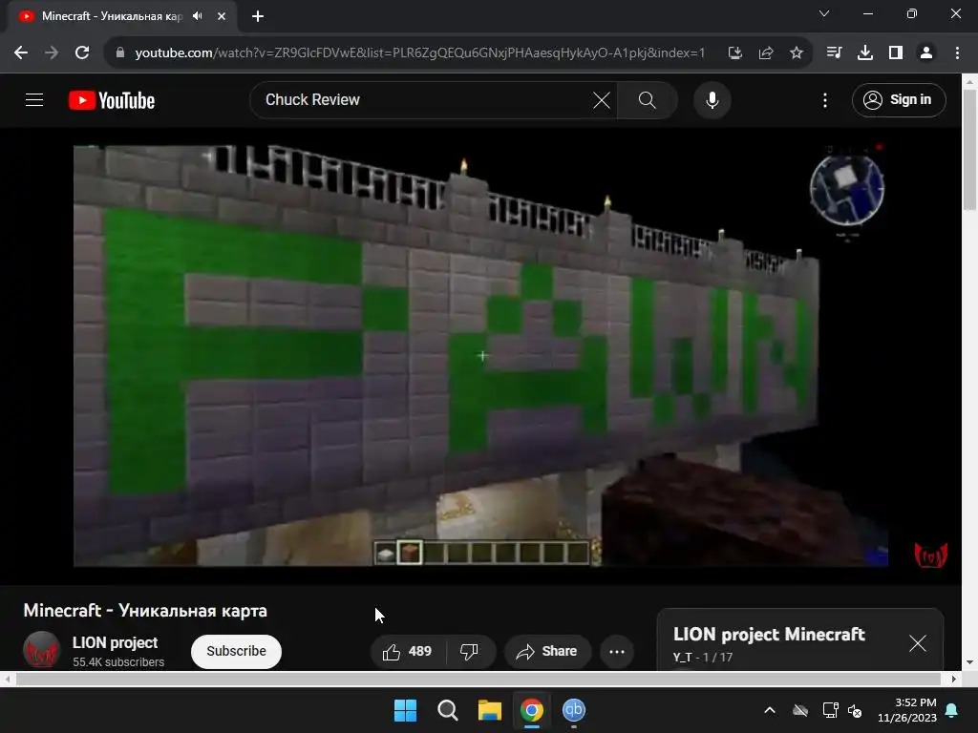
Task: Open the LION project channel name link
Action: (115, 642)
